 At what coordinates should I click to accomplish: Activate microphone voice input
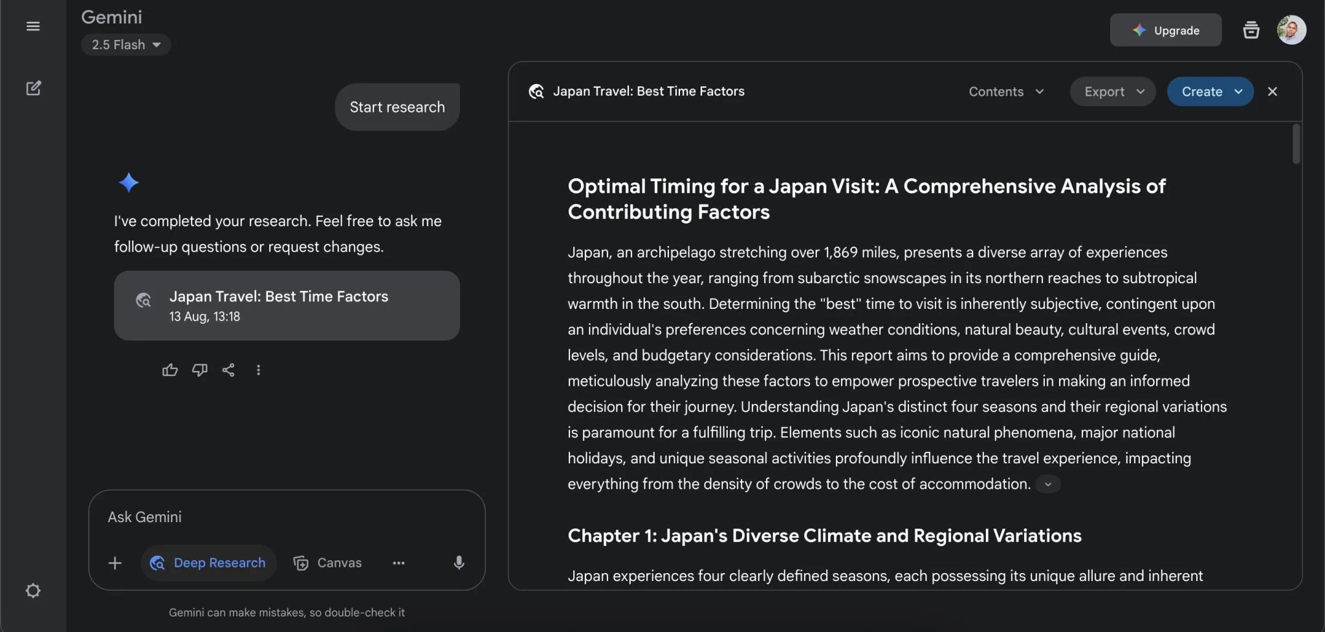click(x=459, y=563)
